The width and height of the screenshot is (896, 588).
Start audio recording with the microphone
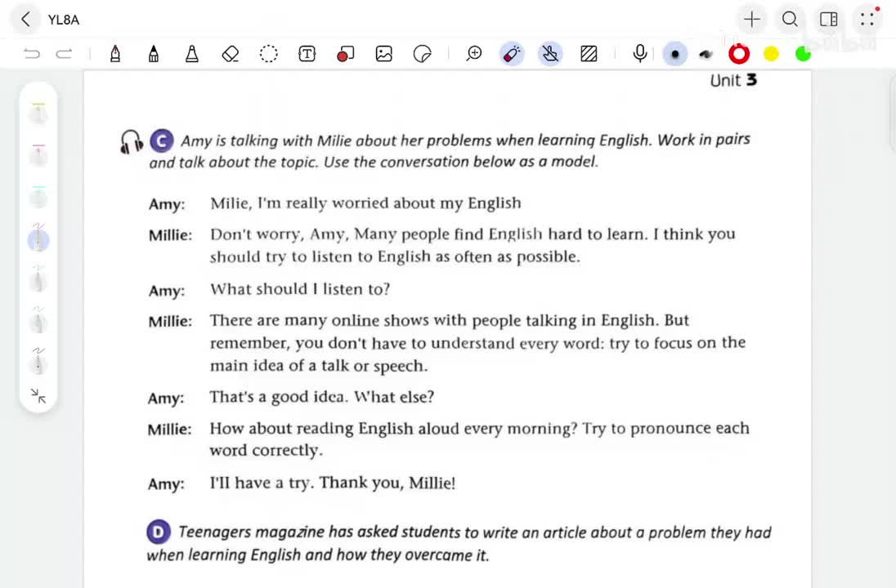coord(640,54)
